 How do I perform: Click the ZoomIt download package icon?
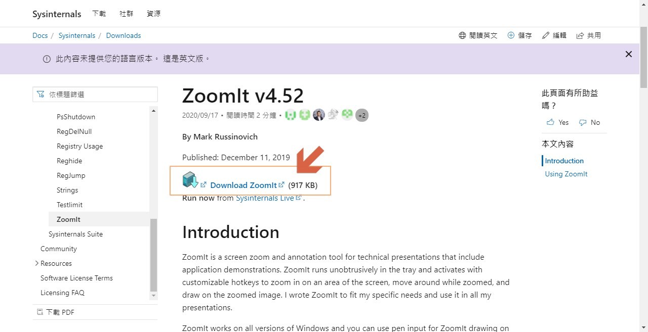[190, 180]
